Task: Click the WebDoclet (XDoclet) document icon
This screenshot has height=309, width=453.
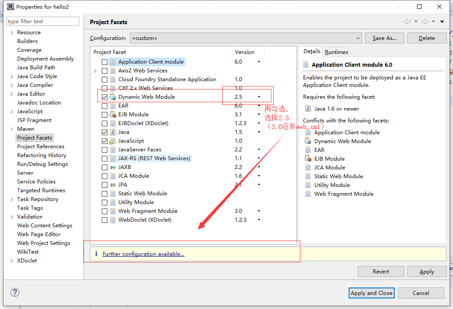Action: pyautogui.click(x=113, y=220)
